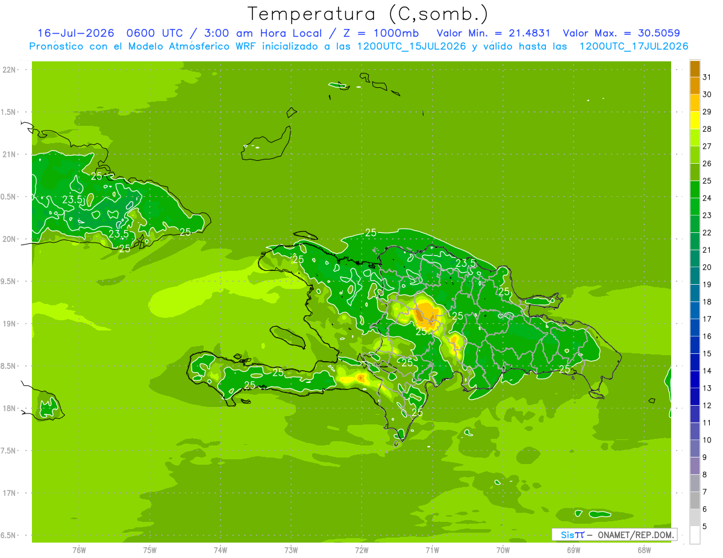Click the '23.5' contour label over Hispaniola
723x558 pixels.
[x=466, y=263]
